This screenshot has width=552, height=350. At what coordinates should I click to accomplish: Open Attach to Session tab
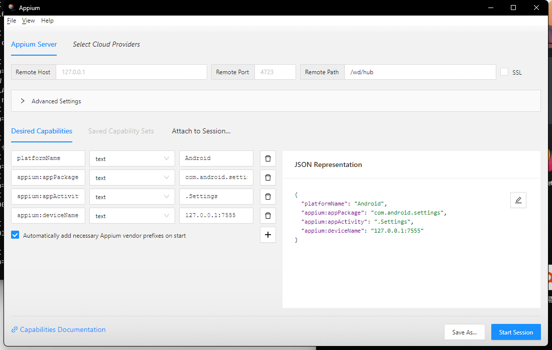coord(201,131)
